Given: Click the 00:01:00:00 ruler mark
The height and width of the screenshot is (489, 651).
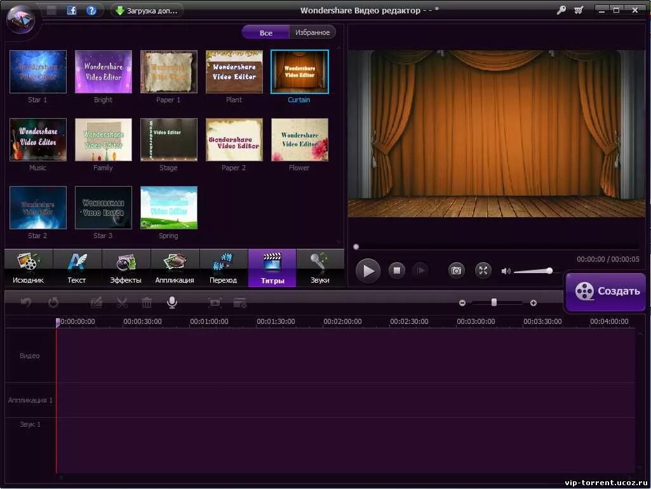Looking at the screenshot, I should pos(209,321).
